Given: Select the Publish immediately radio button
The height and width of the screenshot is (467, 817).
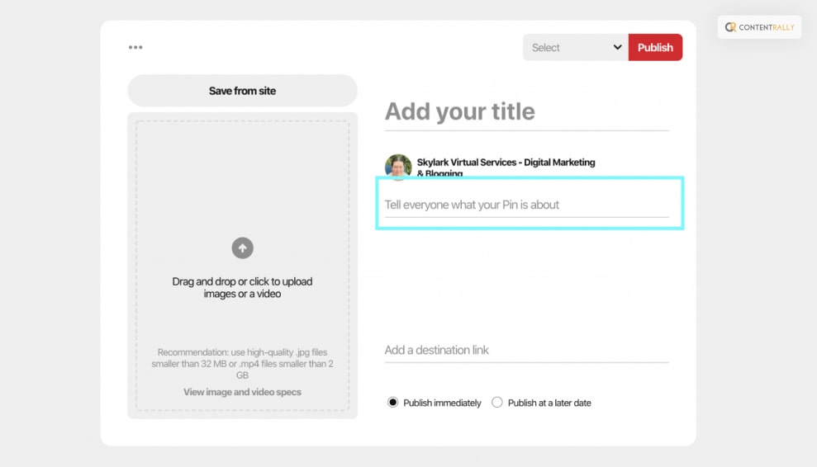Looking at the screenshot, I should pyautogui.click(x=393, y=403).
